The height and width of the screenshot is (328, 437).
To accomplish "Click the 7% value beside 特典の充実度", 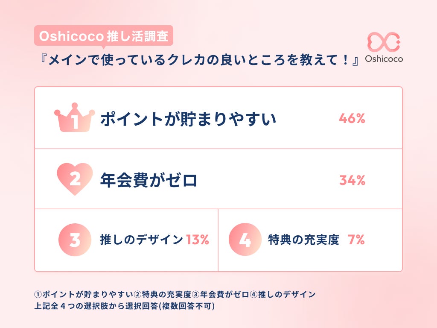I will point(356,240).
